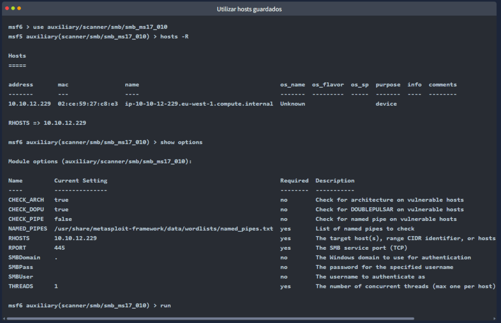Click the CHECK_DOPU option name
This screenshot has height=323, width=501.
(26, 210)
